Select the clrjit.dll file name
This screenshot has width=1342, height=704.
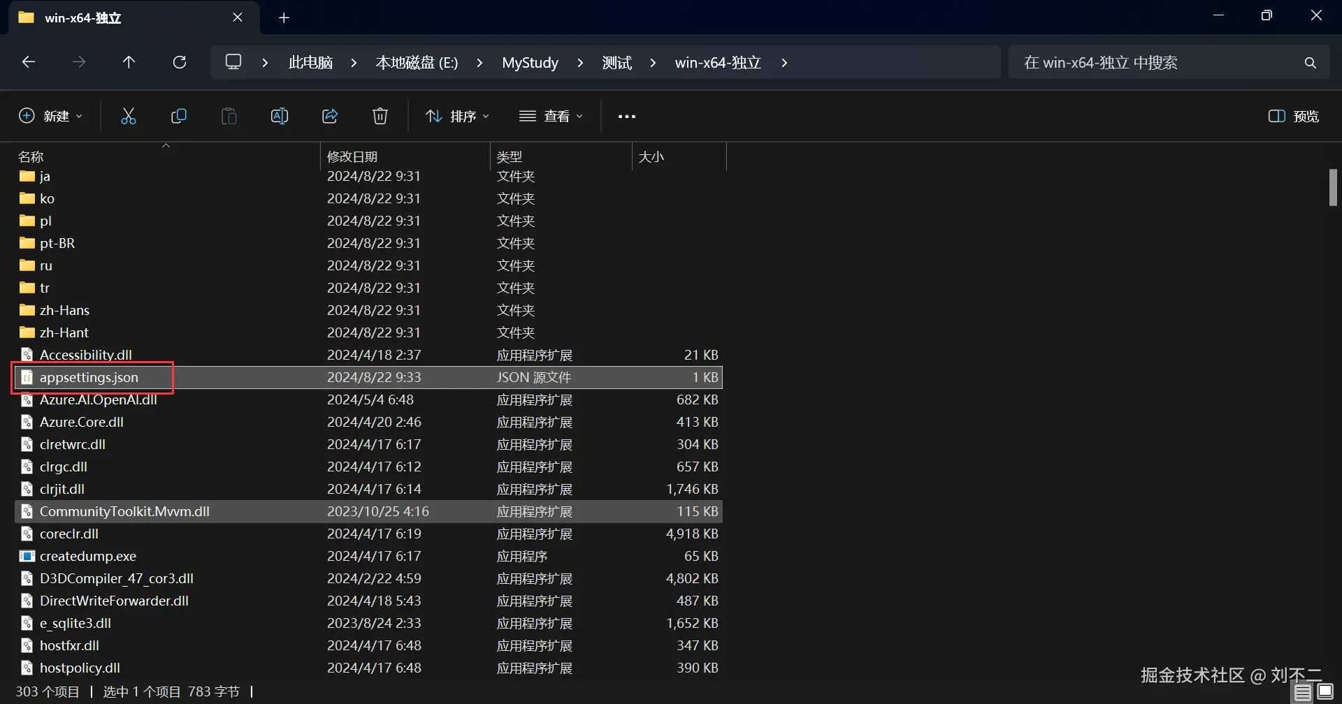[62, 489]
